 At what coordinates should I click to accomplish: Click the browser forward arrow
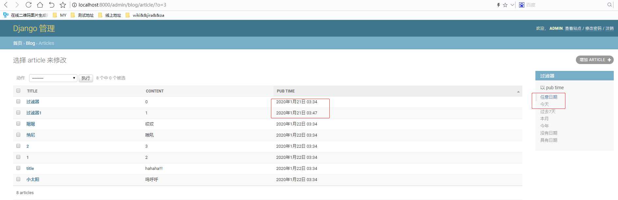tap(17, 5)
